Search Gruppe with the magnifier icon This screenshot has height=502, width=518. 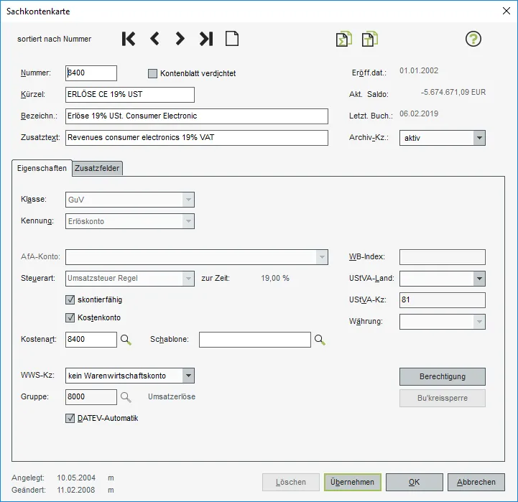(x=126, y=397)
